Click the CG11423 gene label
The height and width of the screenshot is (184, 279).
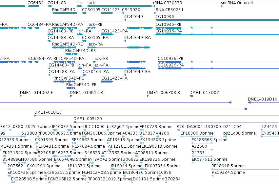(x=110, y=10)
